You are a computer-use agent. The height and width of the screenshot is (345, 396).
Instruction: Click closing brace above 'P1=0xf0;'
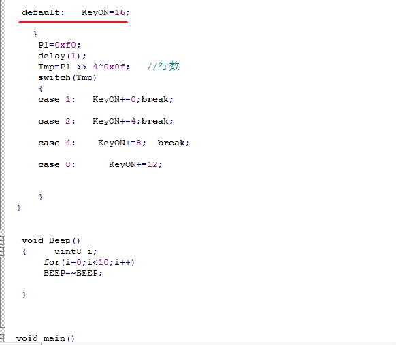[x=35, y=34]
